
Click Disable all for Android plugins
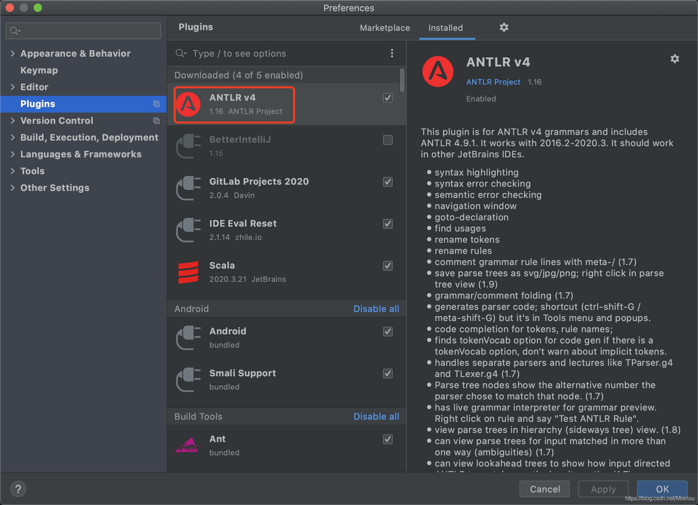pyautogui.click(x=376, y=309)
